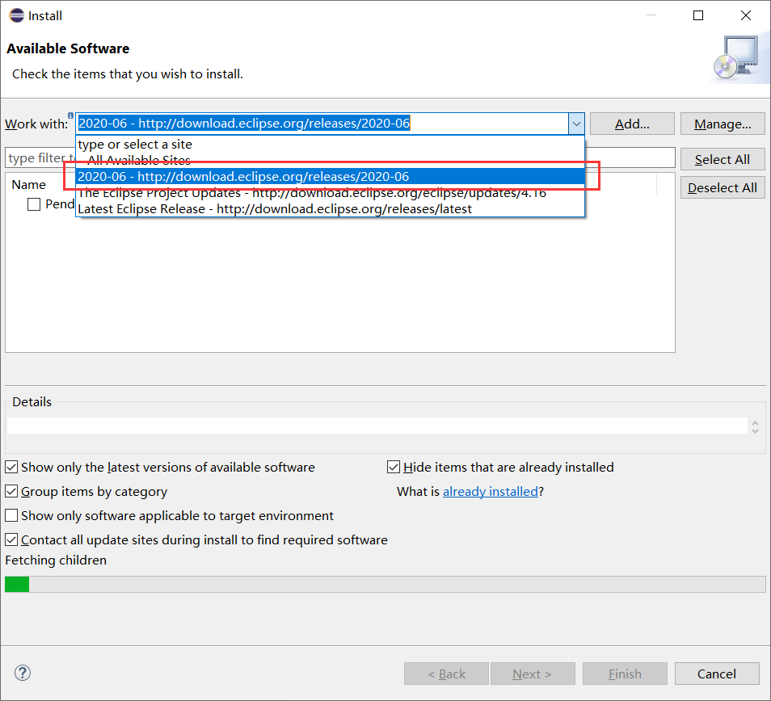771x701 pixels.
Task: Click the help question mark icon
Action: point(23,673)
